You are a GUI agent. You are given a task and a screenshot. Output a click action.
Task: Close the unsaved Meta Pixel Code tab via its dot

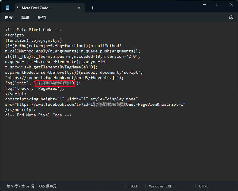(x=79, y=8)
